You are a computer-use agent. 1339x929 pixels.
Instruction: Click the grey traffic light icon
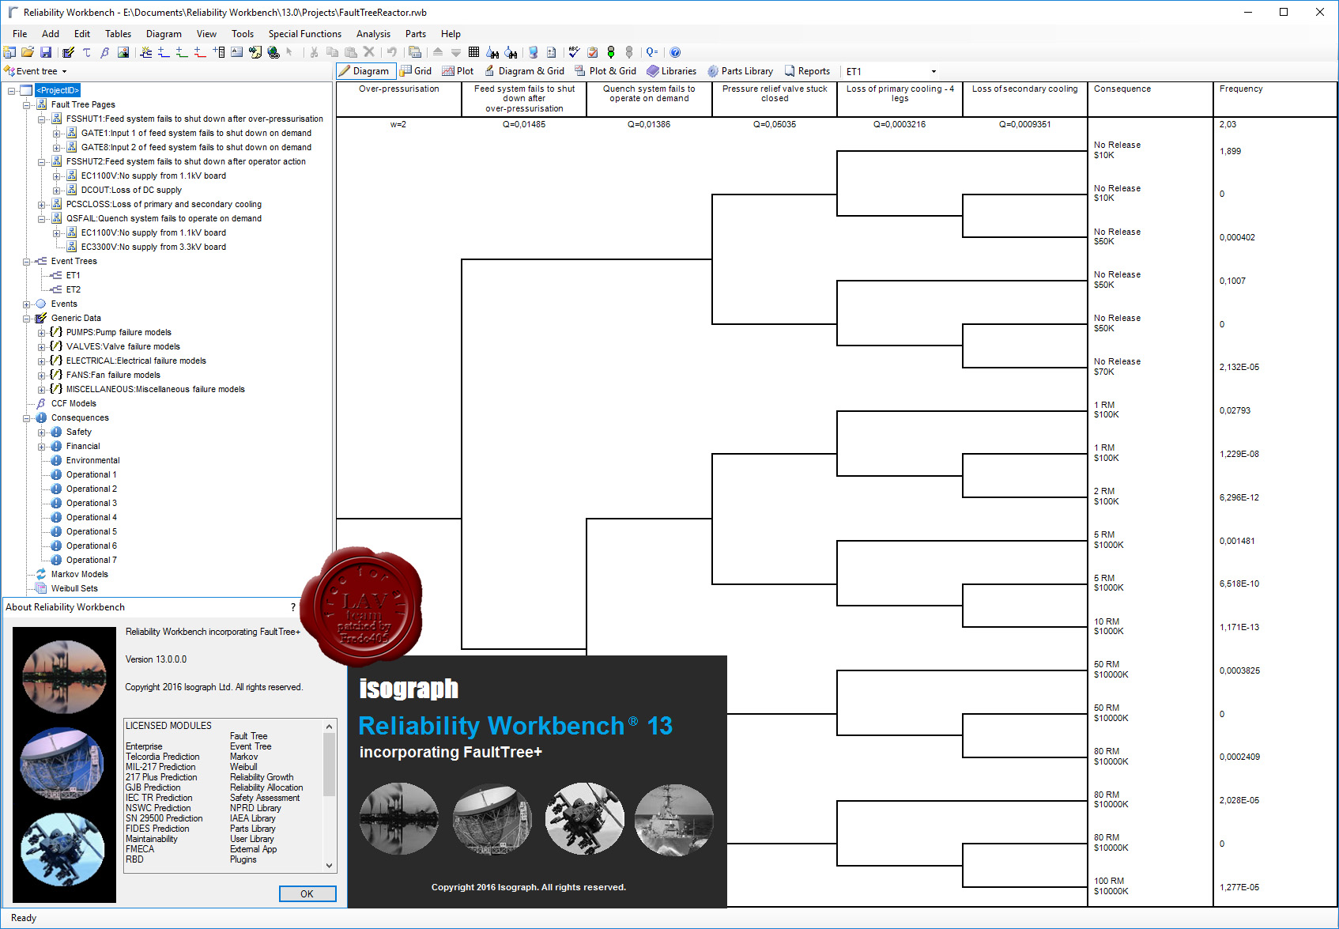[629, 52]
